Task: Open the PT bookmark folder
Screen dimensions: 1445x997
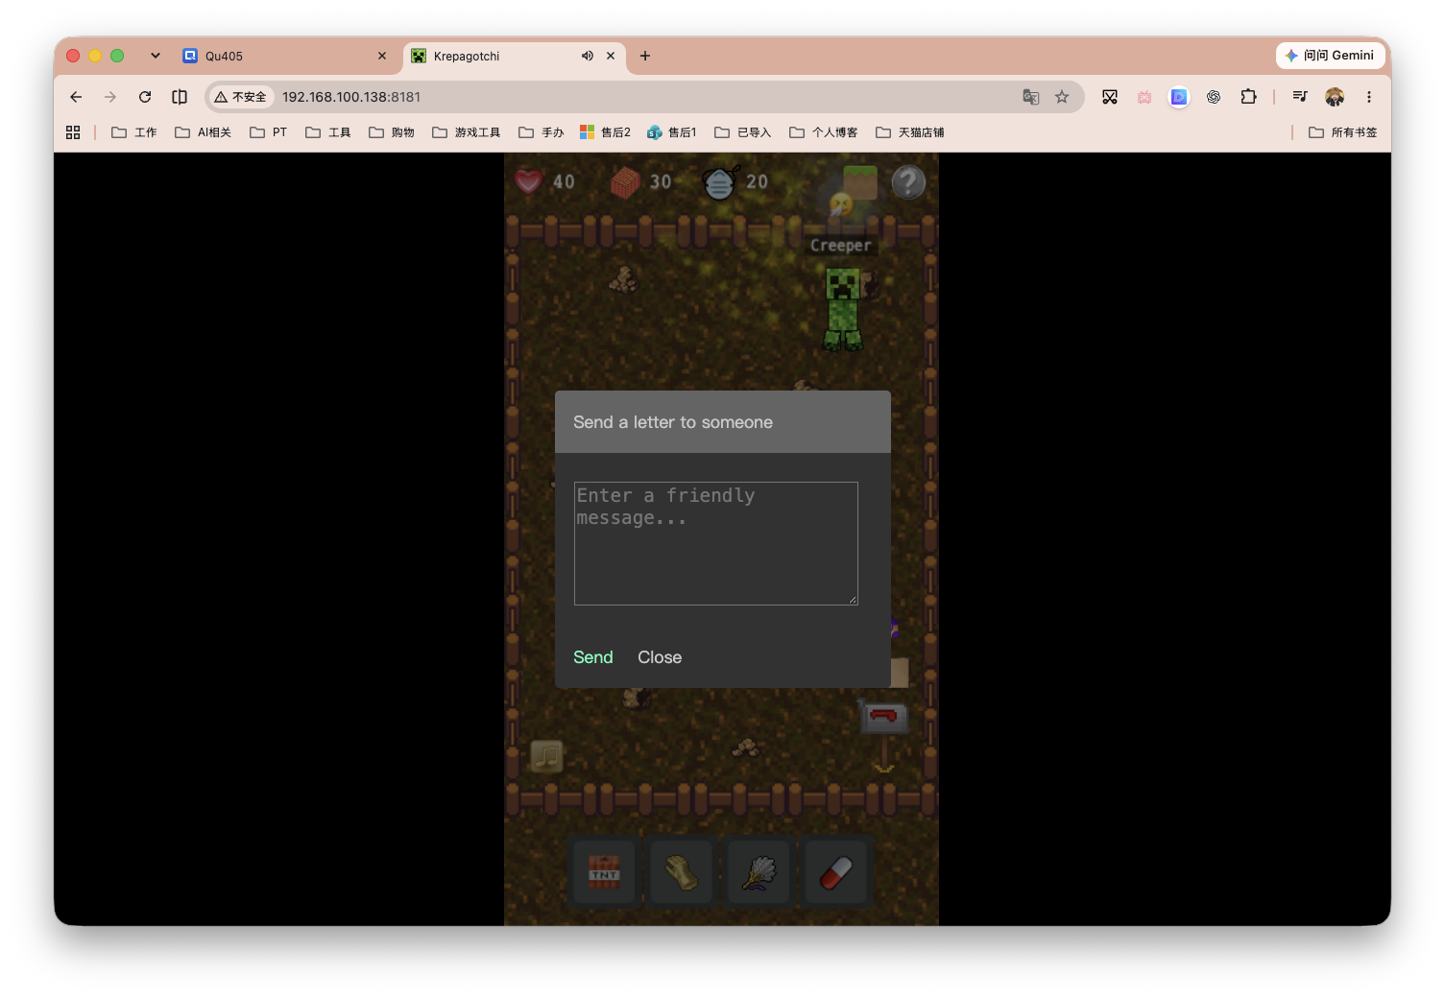Action: [269, 132]
